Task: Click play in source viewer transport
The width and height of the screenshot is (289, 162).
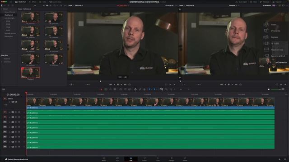Action: (121, 85)
